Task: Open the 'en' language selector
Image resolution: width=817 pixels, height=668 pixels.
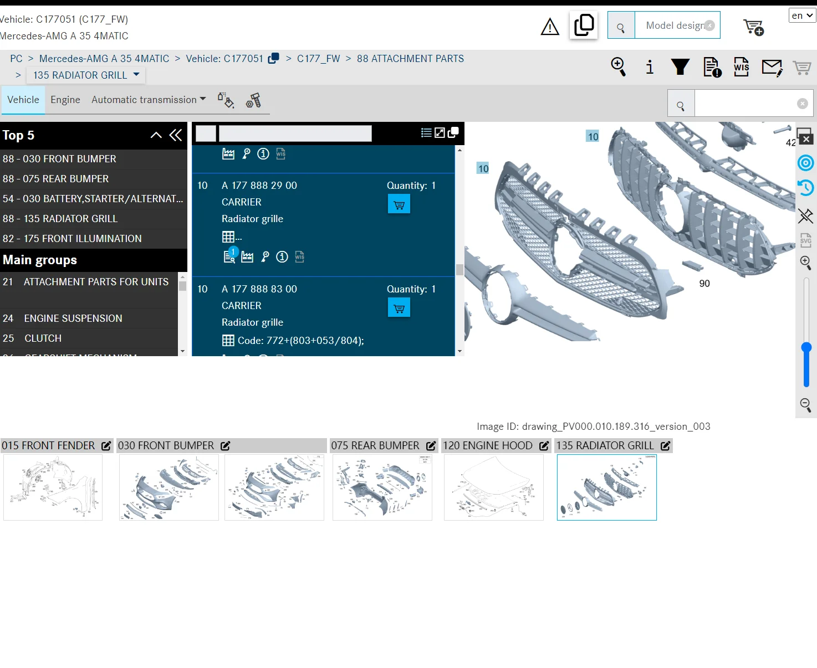Action: tap(802, 16)
